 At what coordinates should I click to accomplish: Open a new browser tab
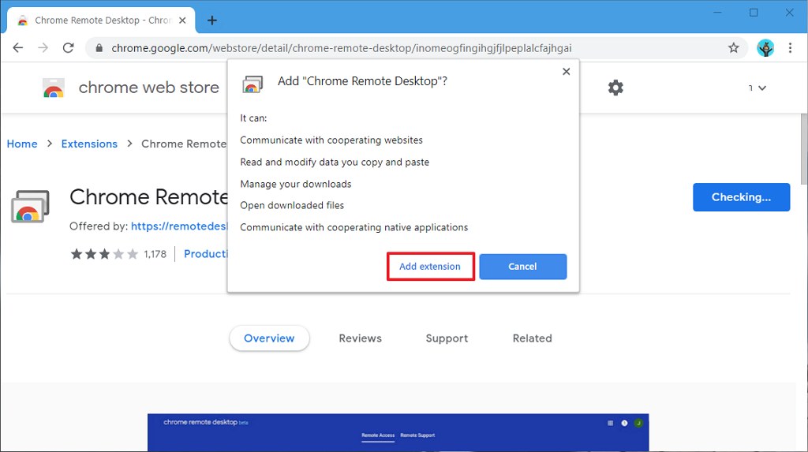pyautogui.click(x=211, y=21)
